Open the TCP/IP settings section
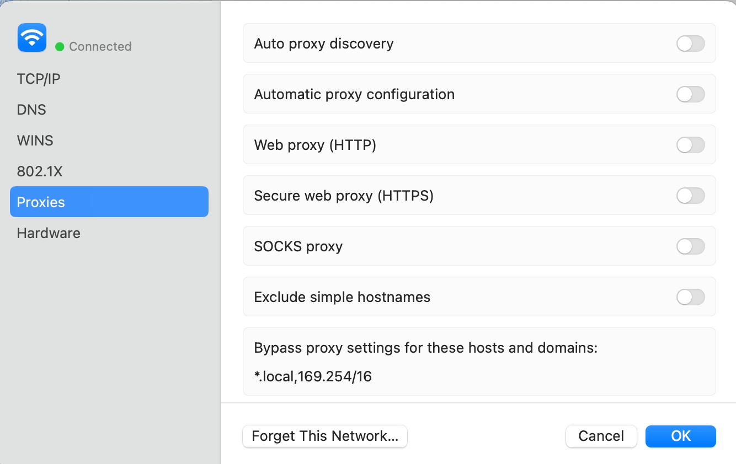 (x=39, y=79)
